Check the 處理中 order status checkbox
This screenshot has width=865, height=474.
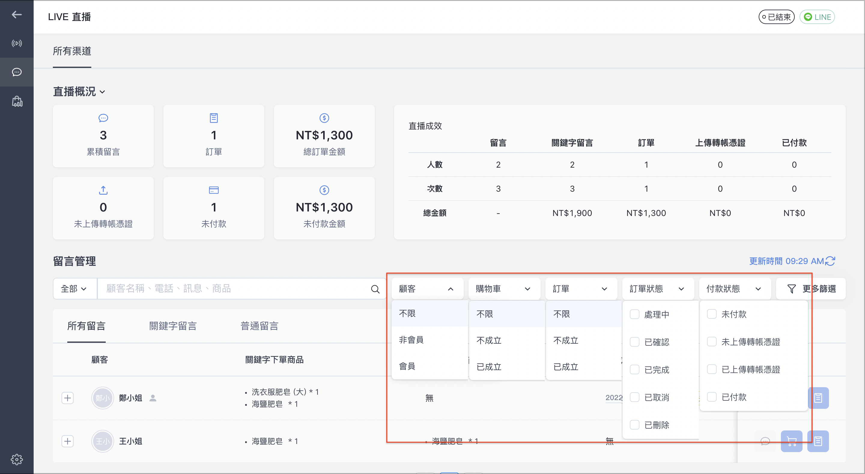click(634, 314)
